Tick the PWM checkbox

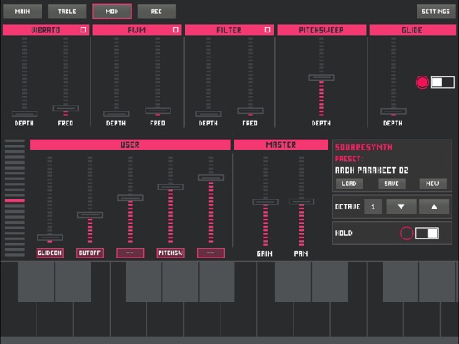click(x=175, y=30)
